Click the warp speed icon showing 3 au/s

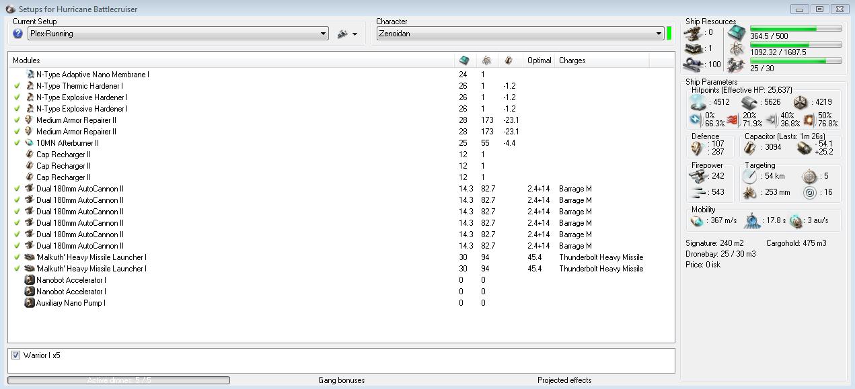point(796,220)
